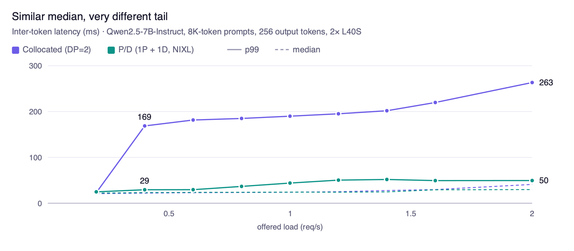Image resolution: width=574 pixels, height=251 pixels.
Task: Click the offered load (req/s) axis label
Action: 290,227
